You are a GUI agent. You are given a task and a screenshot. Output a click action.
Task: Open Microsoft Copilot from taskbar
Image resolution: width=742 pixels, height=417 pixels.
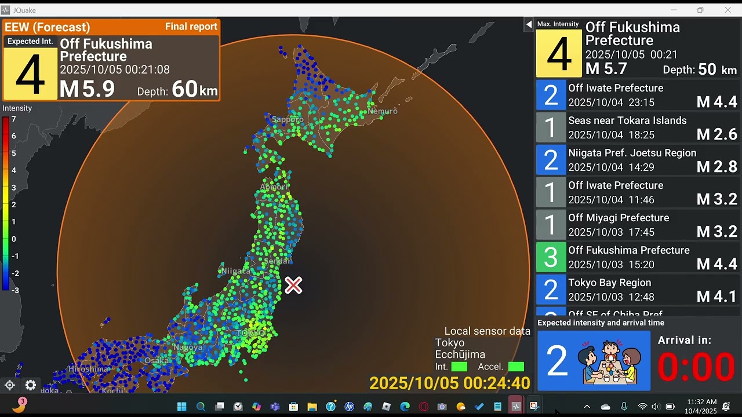tap(256, 407)
